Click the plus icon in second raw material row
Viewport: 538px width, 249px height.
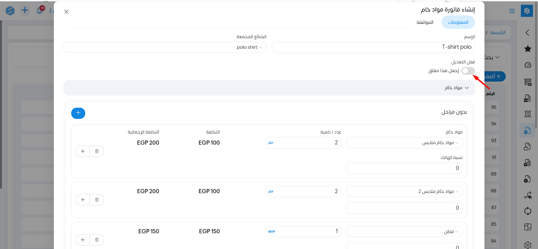pyautogui.click(x=83, y=200)
